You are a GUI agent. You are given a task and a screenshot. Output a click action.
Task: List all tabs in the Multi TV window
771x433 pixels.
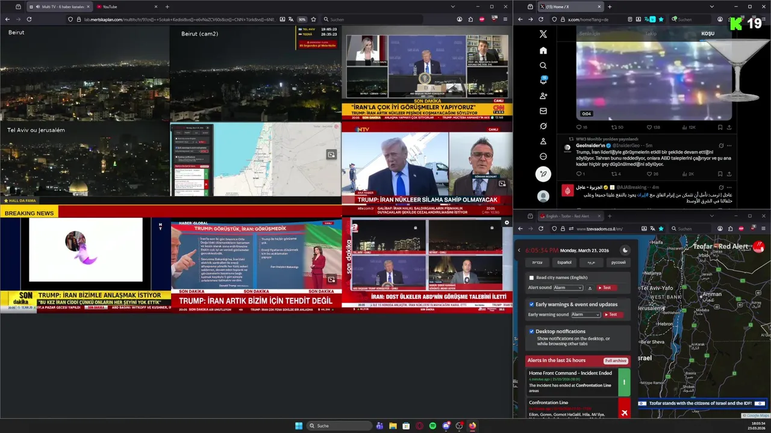[x=452, y=7]
